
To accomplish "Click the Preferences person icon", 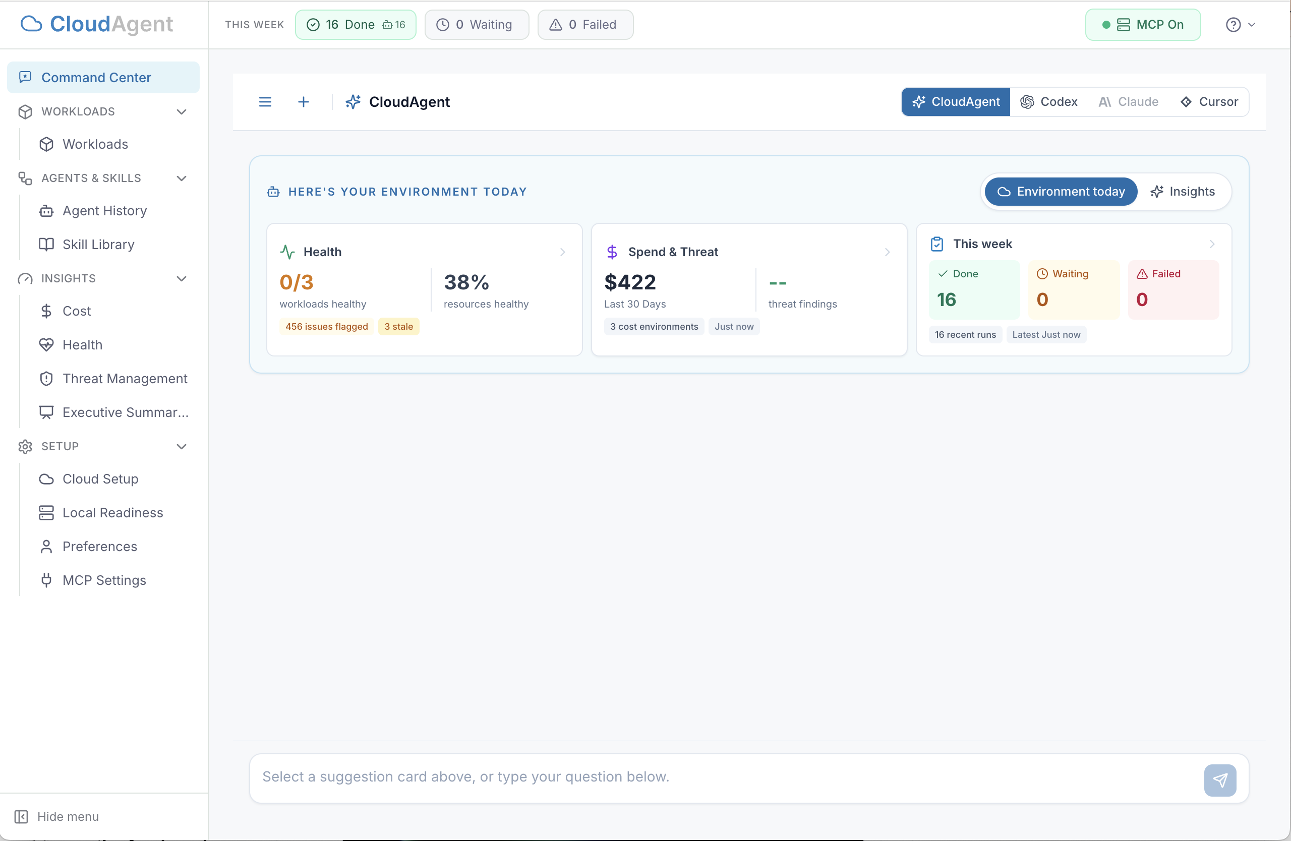I will [46, 547].
